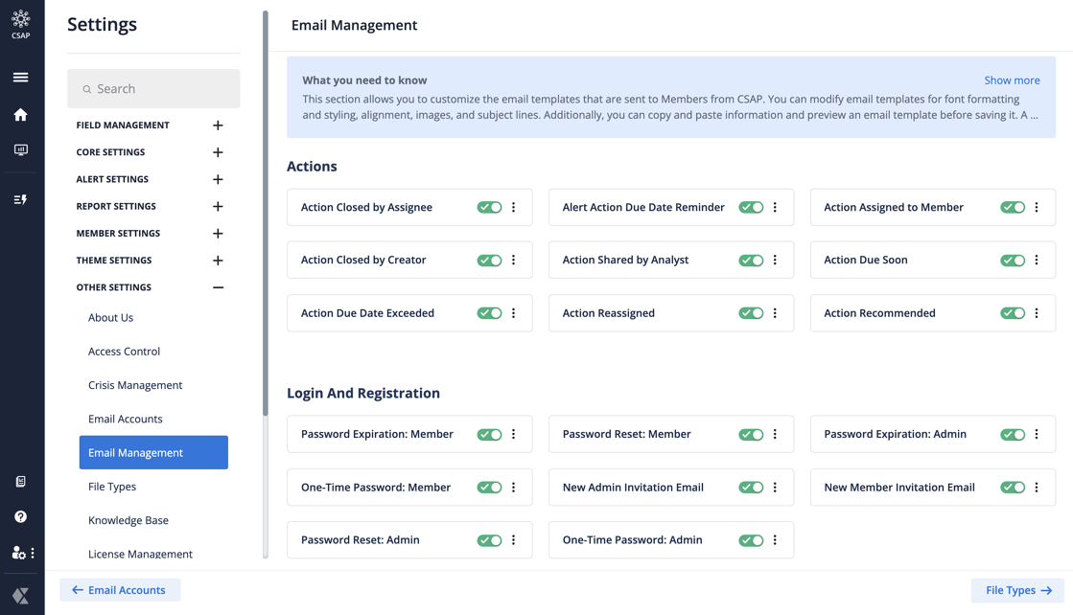This screenshot has width=1073, height=615.
Task: Open the hamburger menu icon
Action: pos(20,78)
